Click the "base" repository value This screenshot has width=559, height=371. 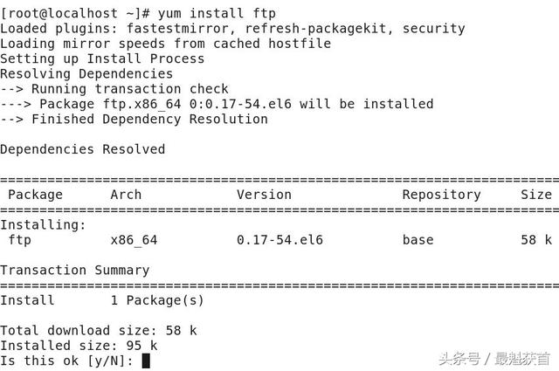pyautogui.click(x=418, y=239)
